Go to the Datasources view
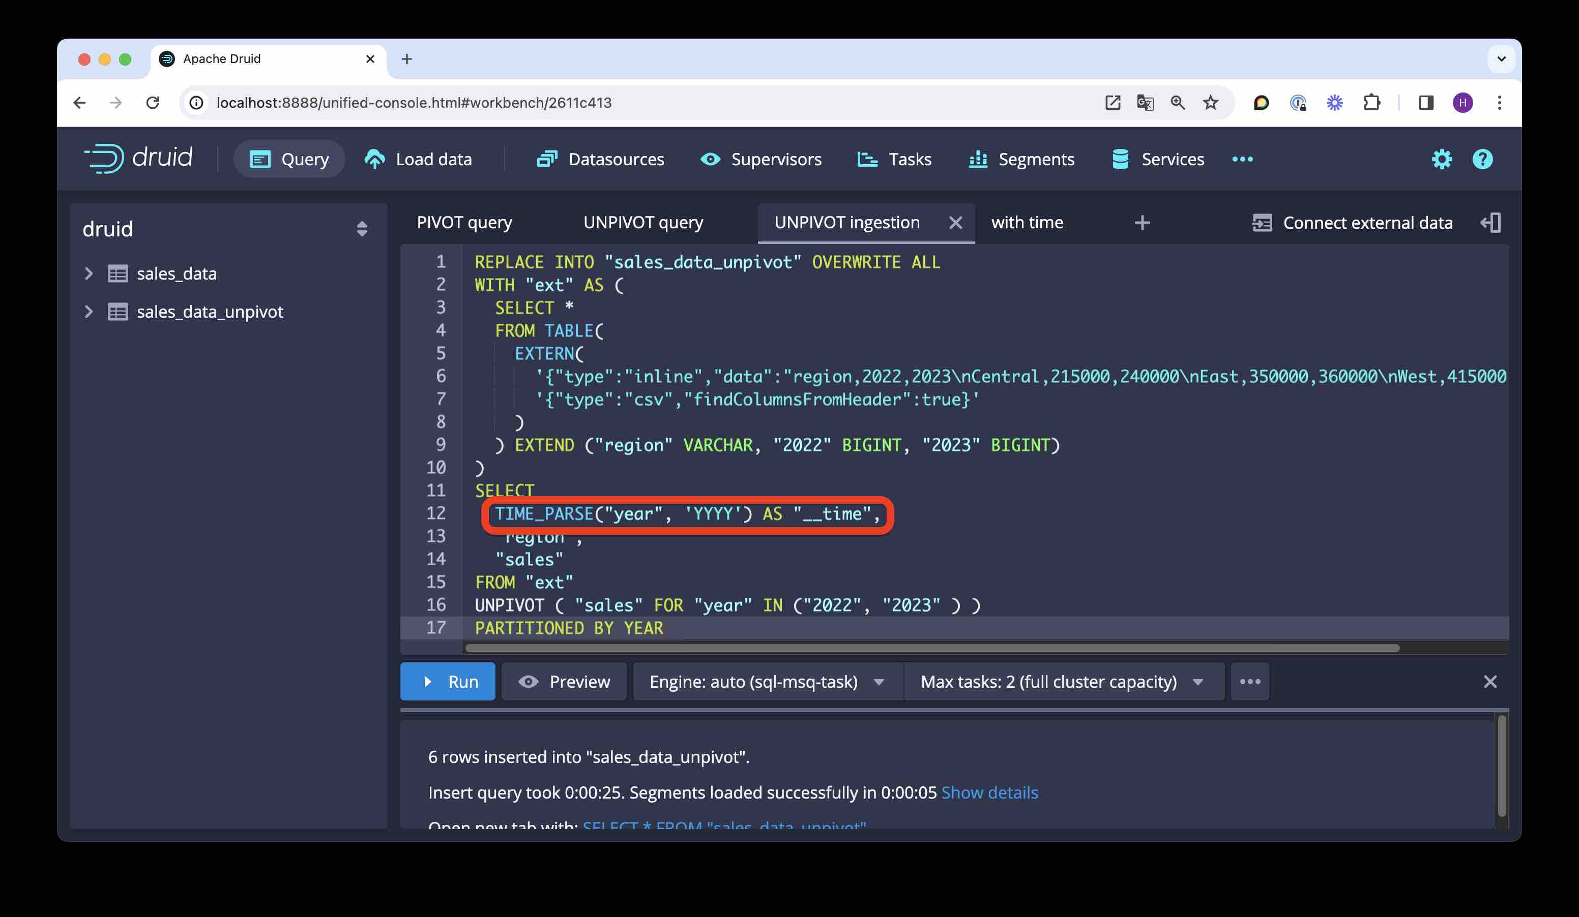 [x=600, y=159]
